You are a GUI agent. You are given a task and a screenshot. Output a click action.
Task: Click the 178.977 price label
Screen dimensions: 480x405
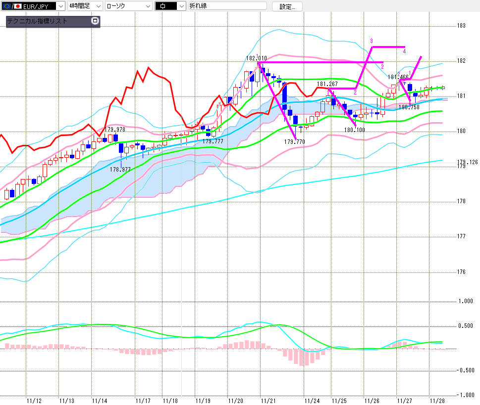tap(120, 169)
